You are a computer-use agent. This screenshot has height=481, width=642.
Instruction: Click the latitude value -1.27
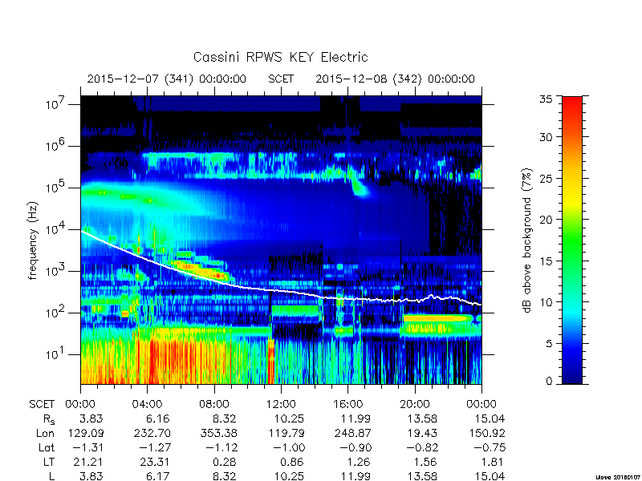tap(154, 447)
